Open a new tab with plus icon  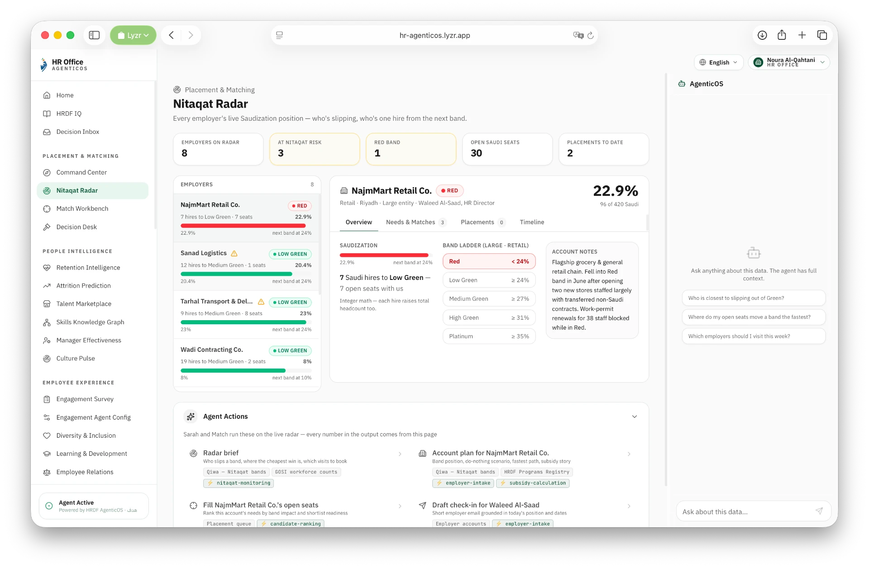[x=802, y=35]
